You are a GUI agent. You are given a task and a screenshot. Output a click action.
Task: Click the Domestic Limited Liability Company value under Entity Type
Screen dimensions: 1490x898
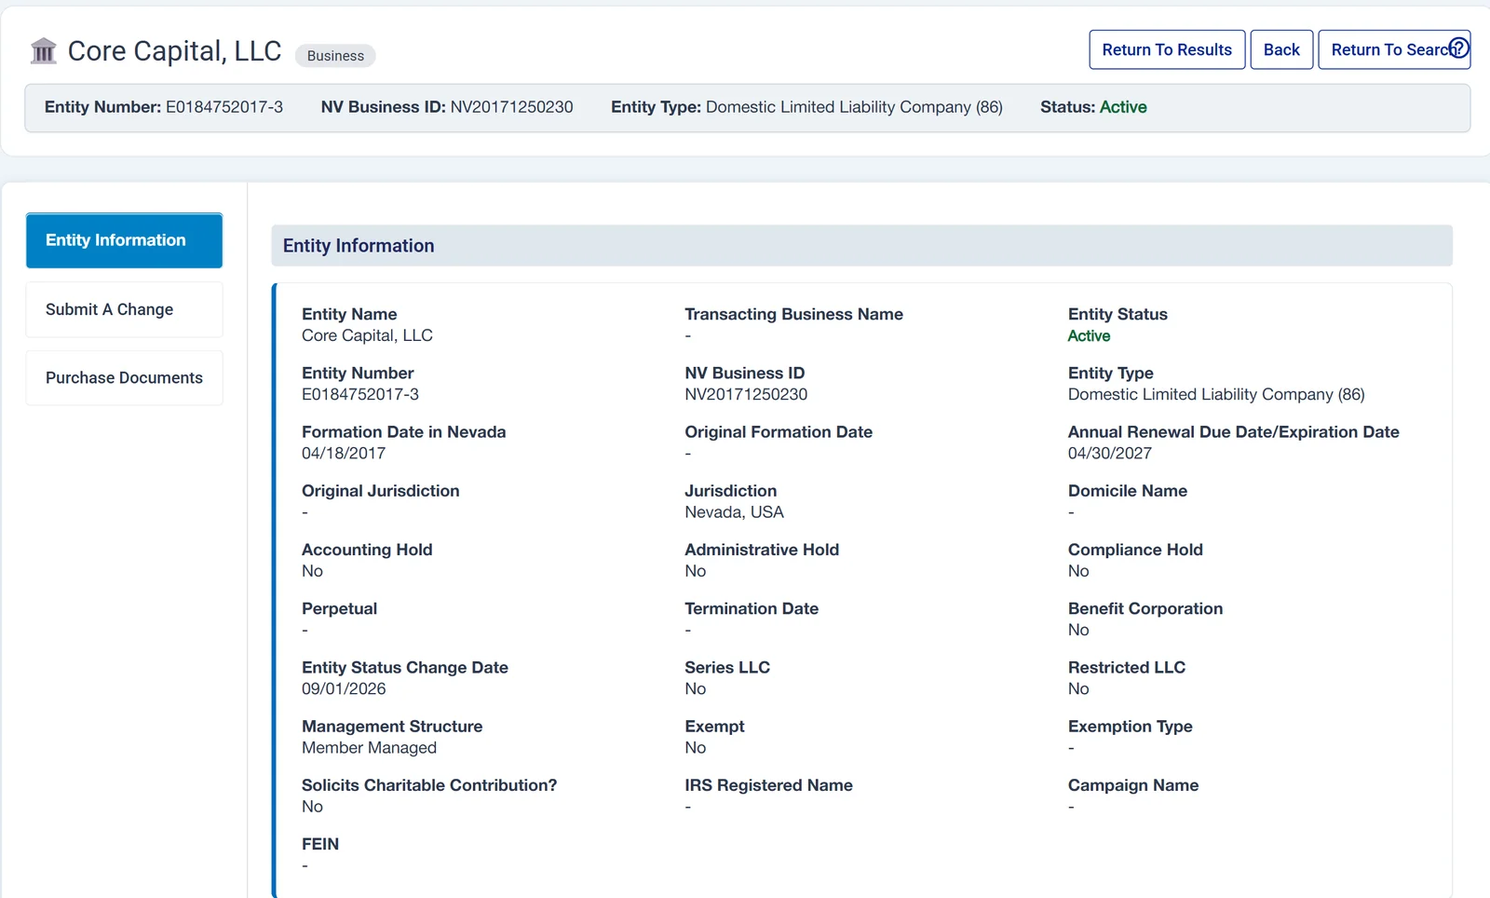pyautogui.click(x=1216, y=395)
